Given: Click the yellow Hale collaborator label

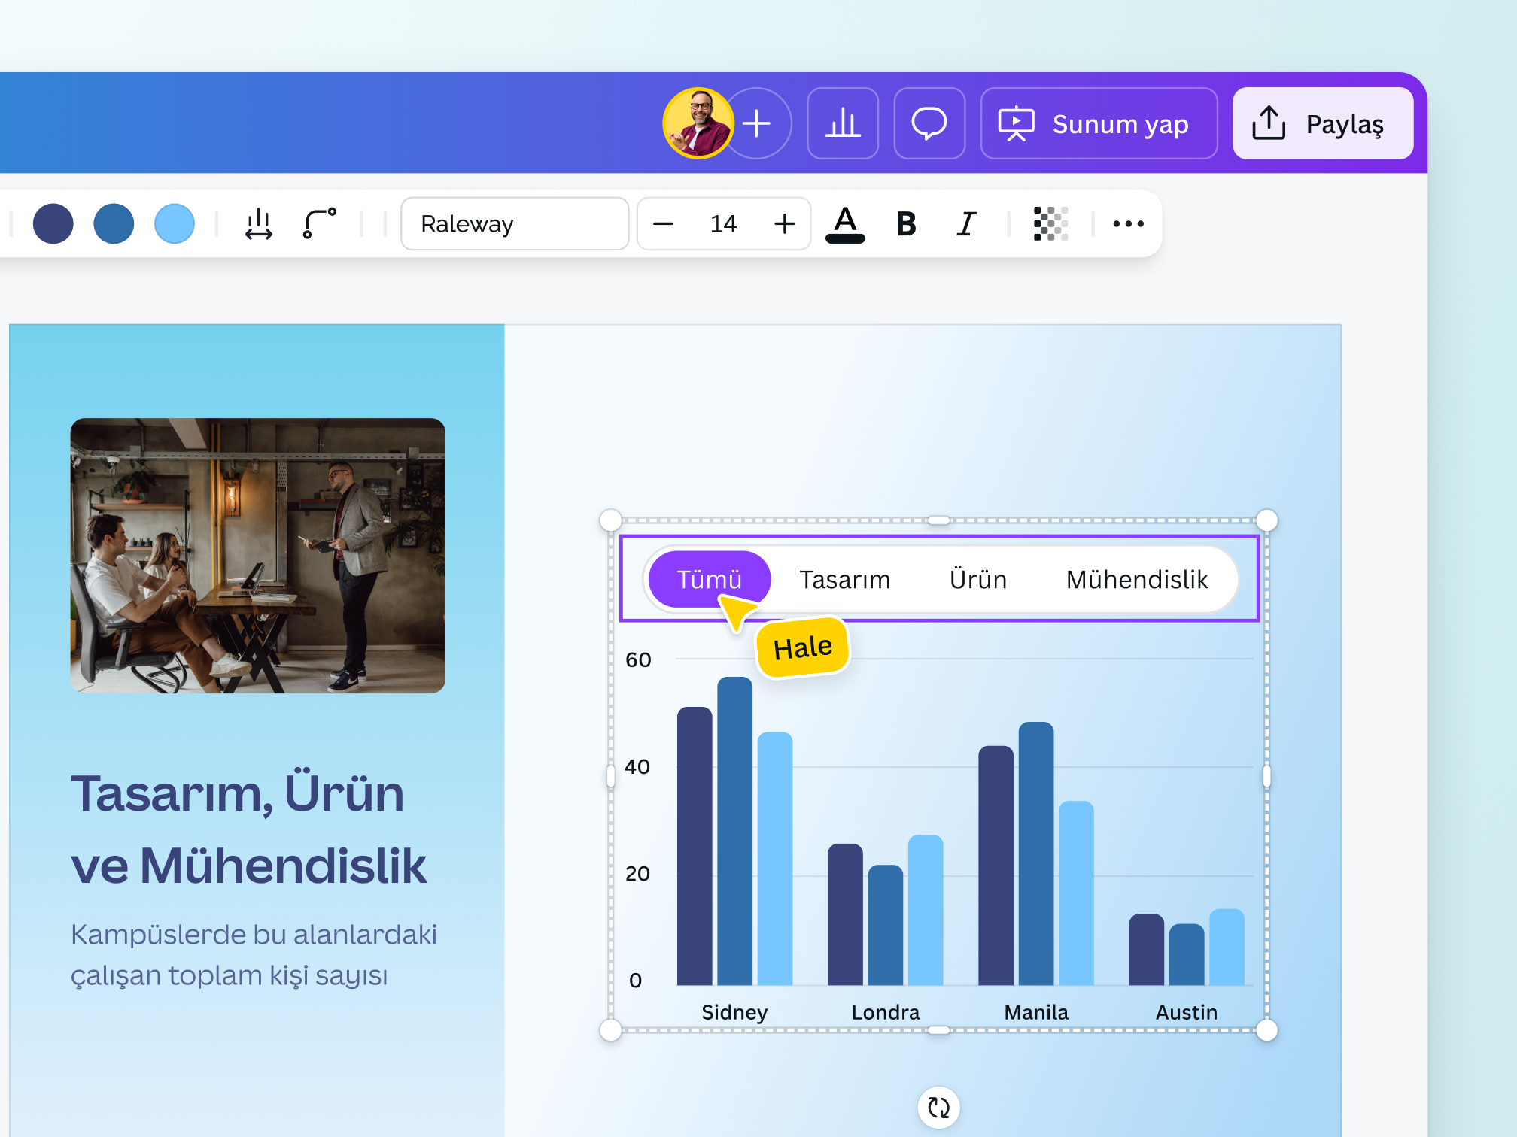Looking at the screenshot, I should (803, 647).
